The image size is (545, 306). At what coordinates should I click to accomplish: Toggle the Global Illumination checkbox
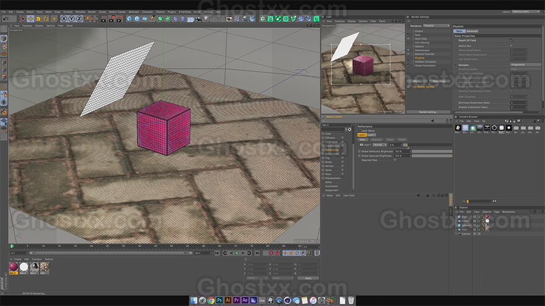click(x=408, y=66)
